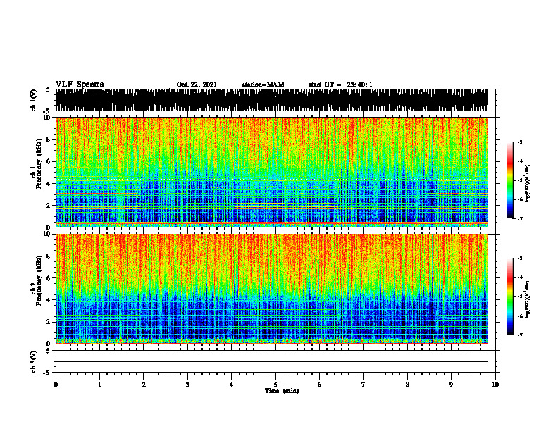Click the flat ch.3 voltage trace line
Screen dimensions: 558x431
271,361
